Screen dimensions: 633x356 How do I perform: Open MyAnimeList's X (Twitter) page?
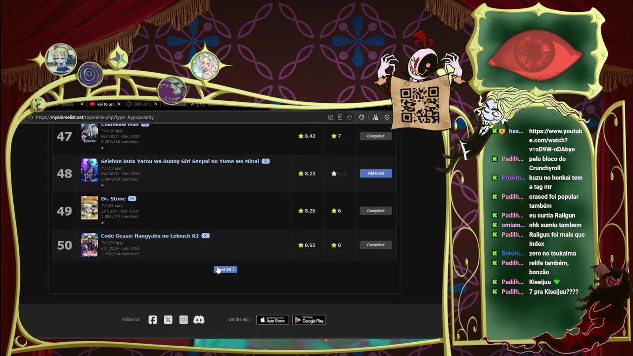coord(168,320)
